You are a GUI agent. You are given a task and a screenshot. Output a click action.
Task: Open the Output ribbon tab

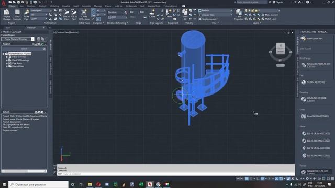coord(108,6)
